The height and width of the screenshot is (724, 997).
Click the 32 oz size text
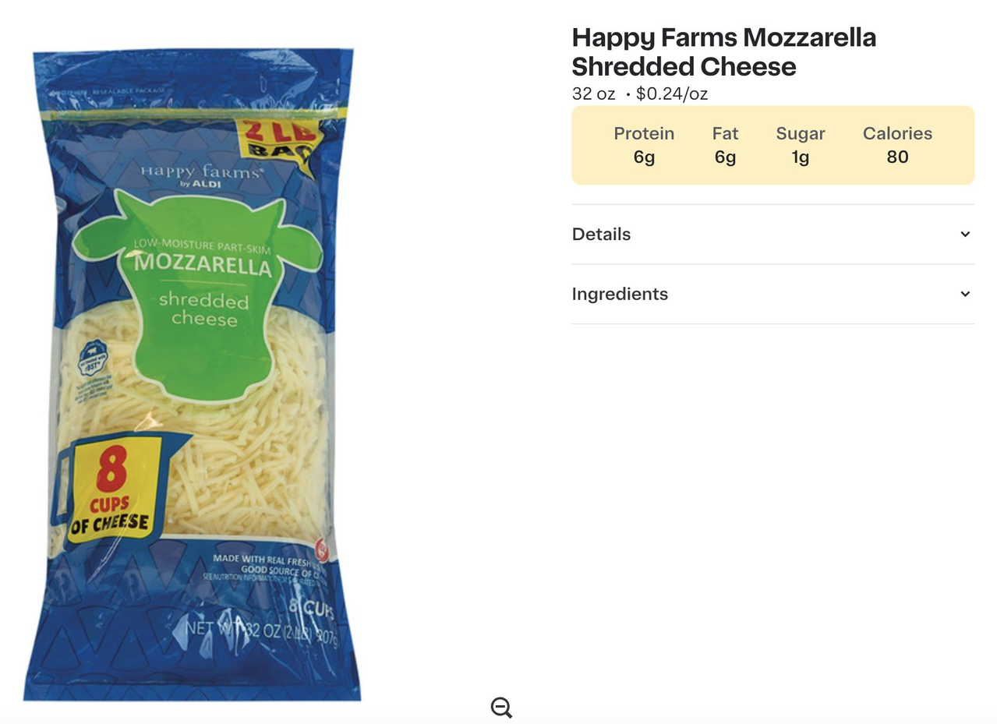tap(593, 94)
